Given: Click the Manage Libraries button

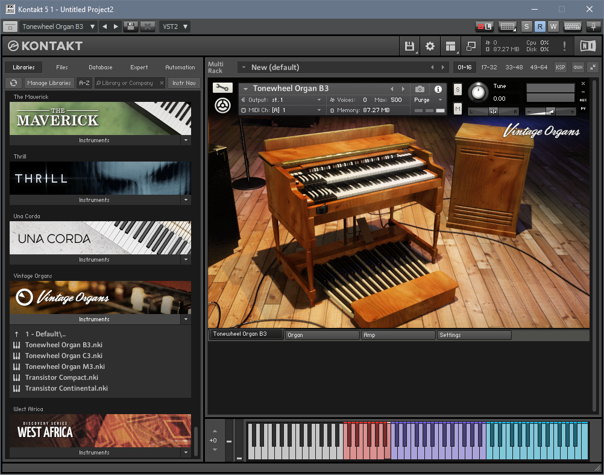Looking at the screenshot, I should (x=49, y=83).
